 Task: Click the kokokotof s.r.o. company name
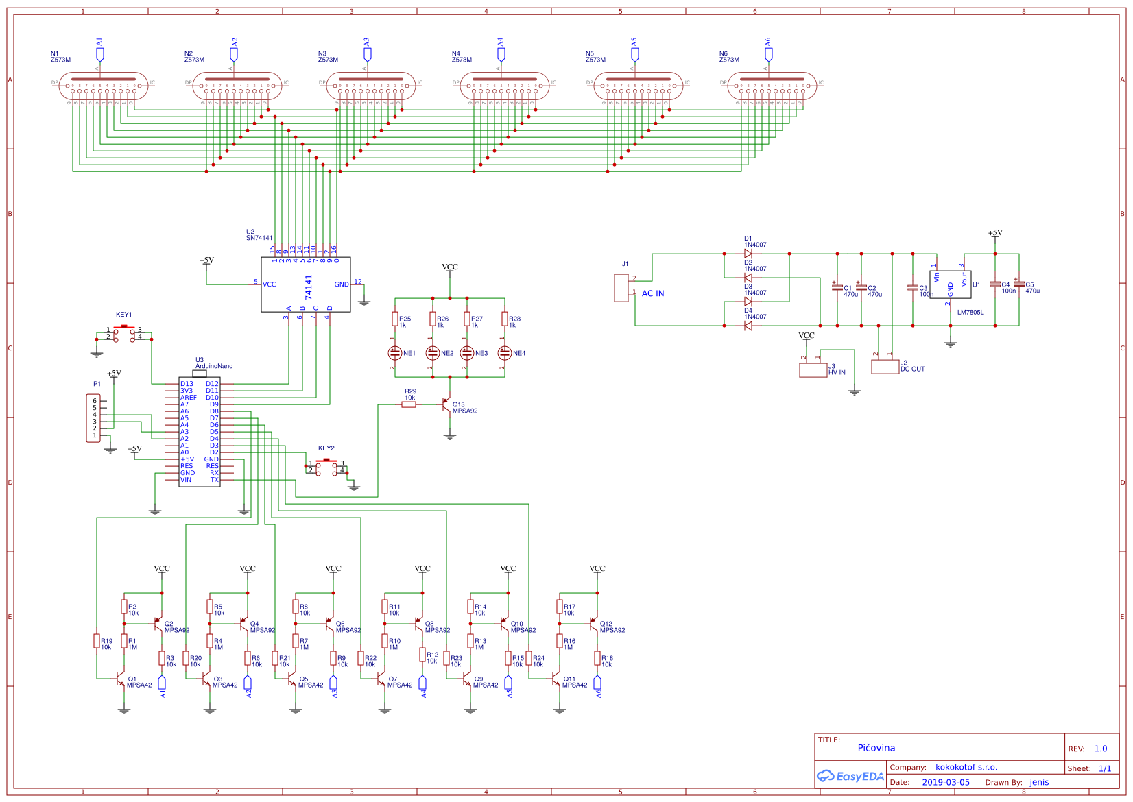pos(966,767)
